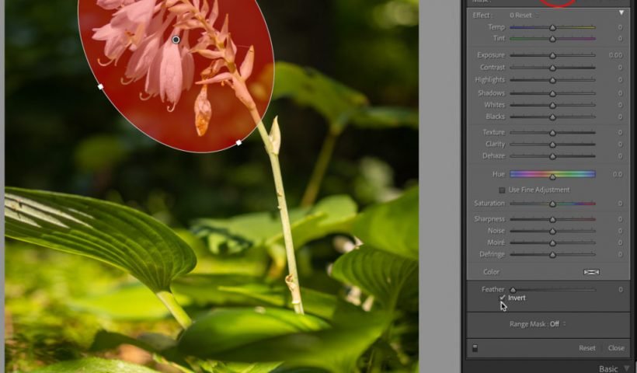Image resolution: width=637 pixels, height=373 pixels.
Task: Click the Saturation value field
Action: tap(620, 203)
